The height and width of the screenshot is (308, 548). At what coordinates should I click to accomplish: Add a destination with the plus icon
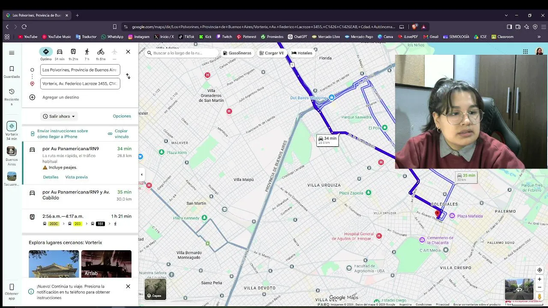point(32,97)
